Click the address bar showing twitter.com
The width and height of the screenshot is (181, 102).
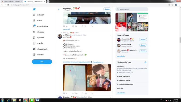[89, 5]
